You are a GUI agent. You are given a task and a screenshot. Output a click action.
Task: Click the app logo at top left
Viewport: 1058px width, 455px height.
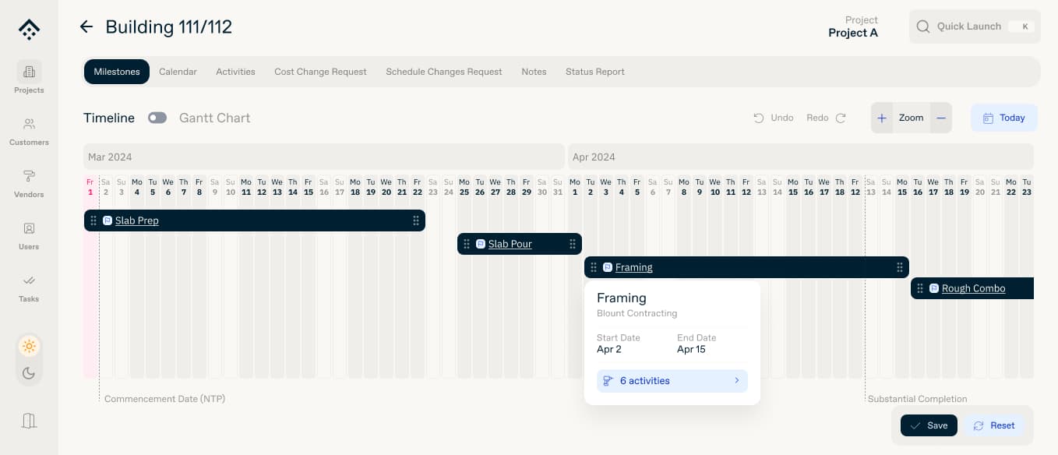(x=29, y=30)
